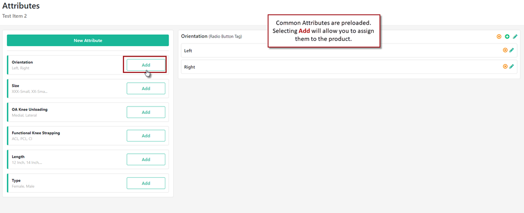Add the Type attribute
524x213 pixels.
146,183
